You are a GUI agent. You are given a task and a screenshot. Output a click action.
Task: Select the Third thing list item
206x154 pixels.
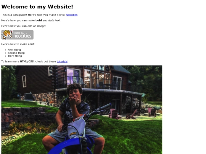click(x=15, y=56)
